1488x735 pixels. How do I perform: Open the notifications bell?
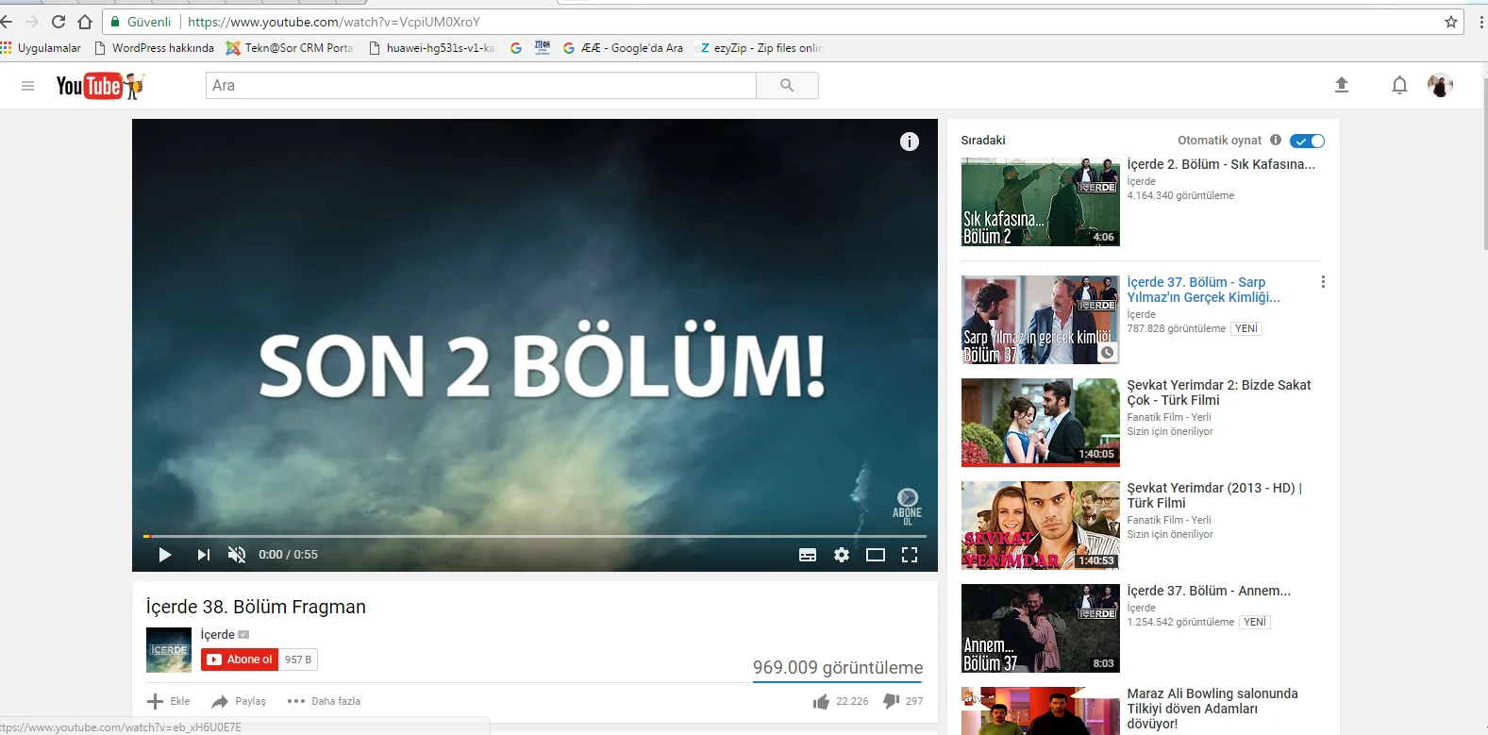pyautogui.click(x=1399, y=85)
